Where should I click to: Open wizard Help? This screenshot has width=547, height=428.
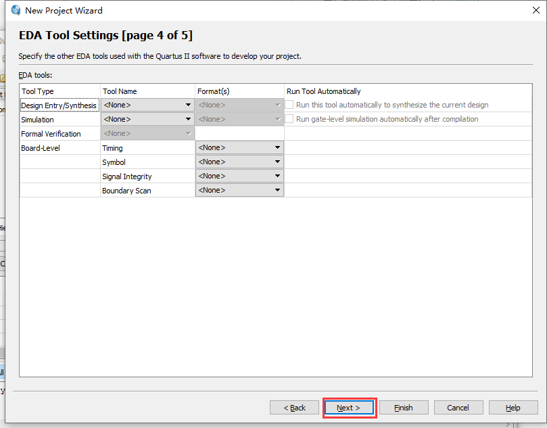(513, 408)
